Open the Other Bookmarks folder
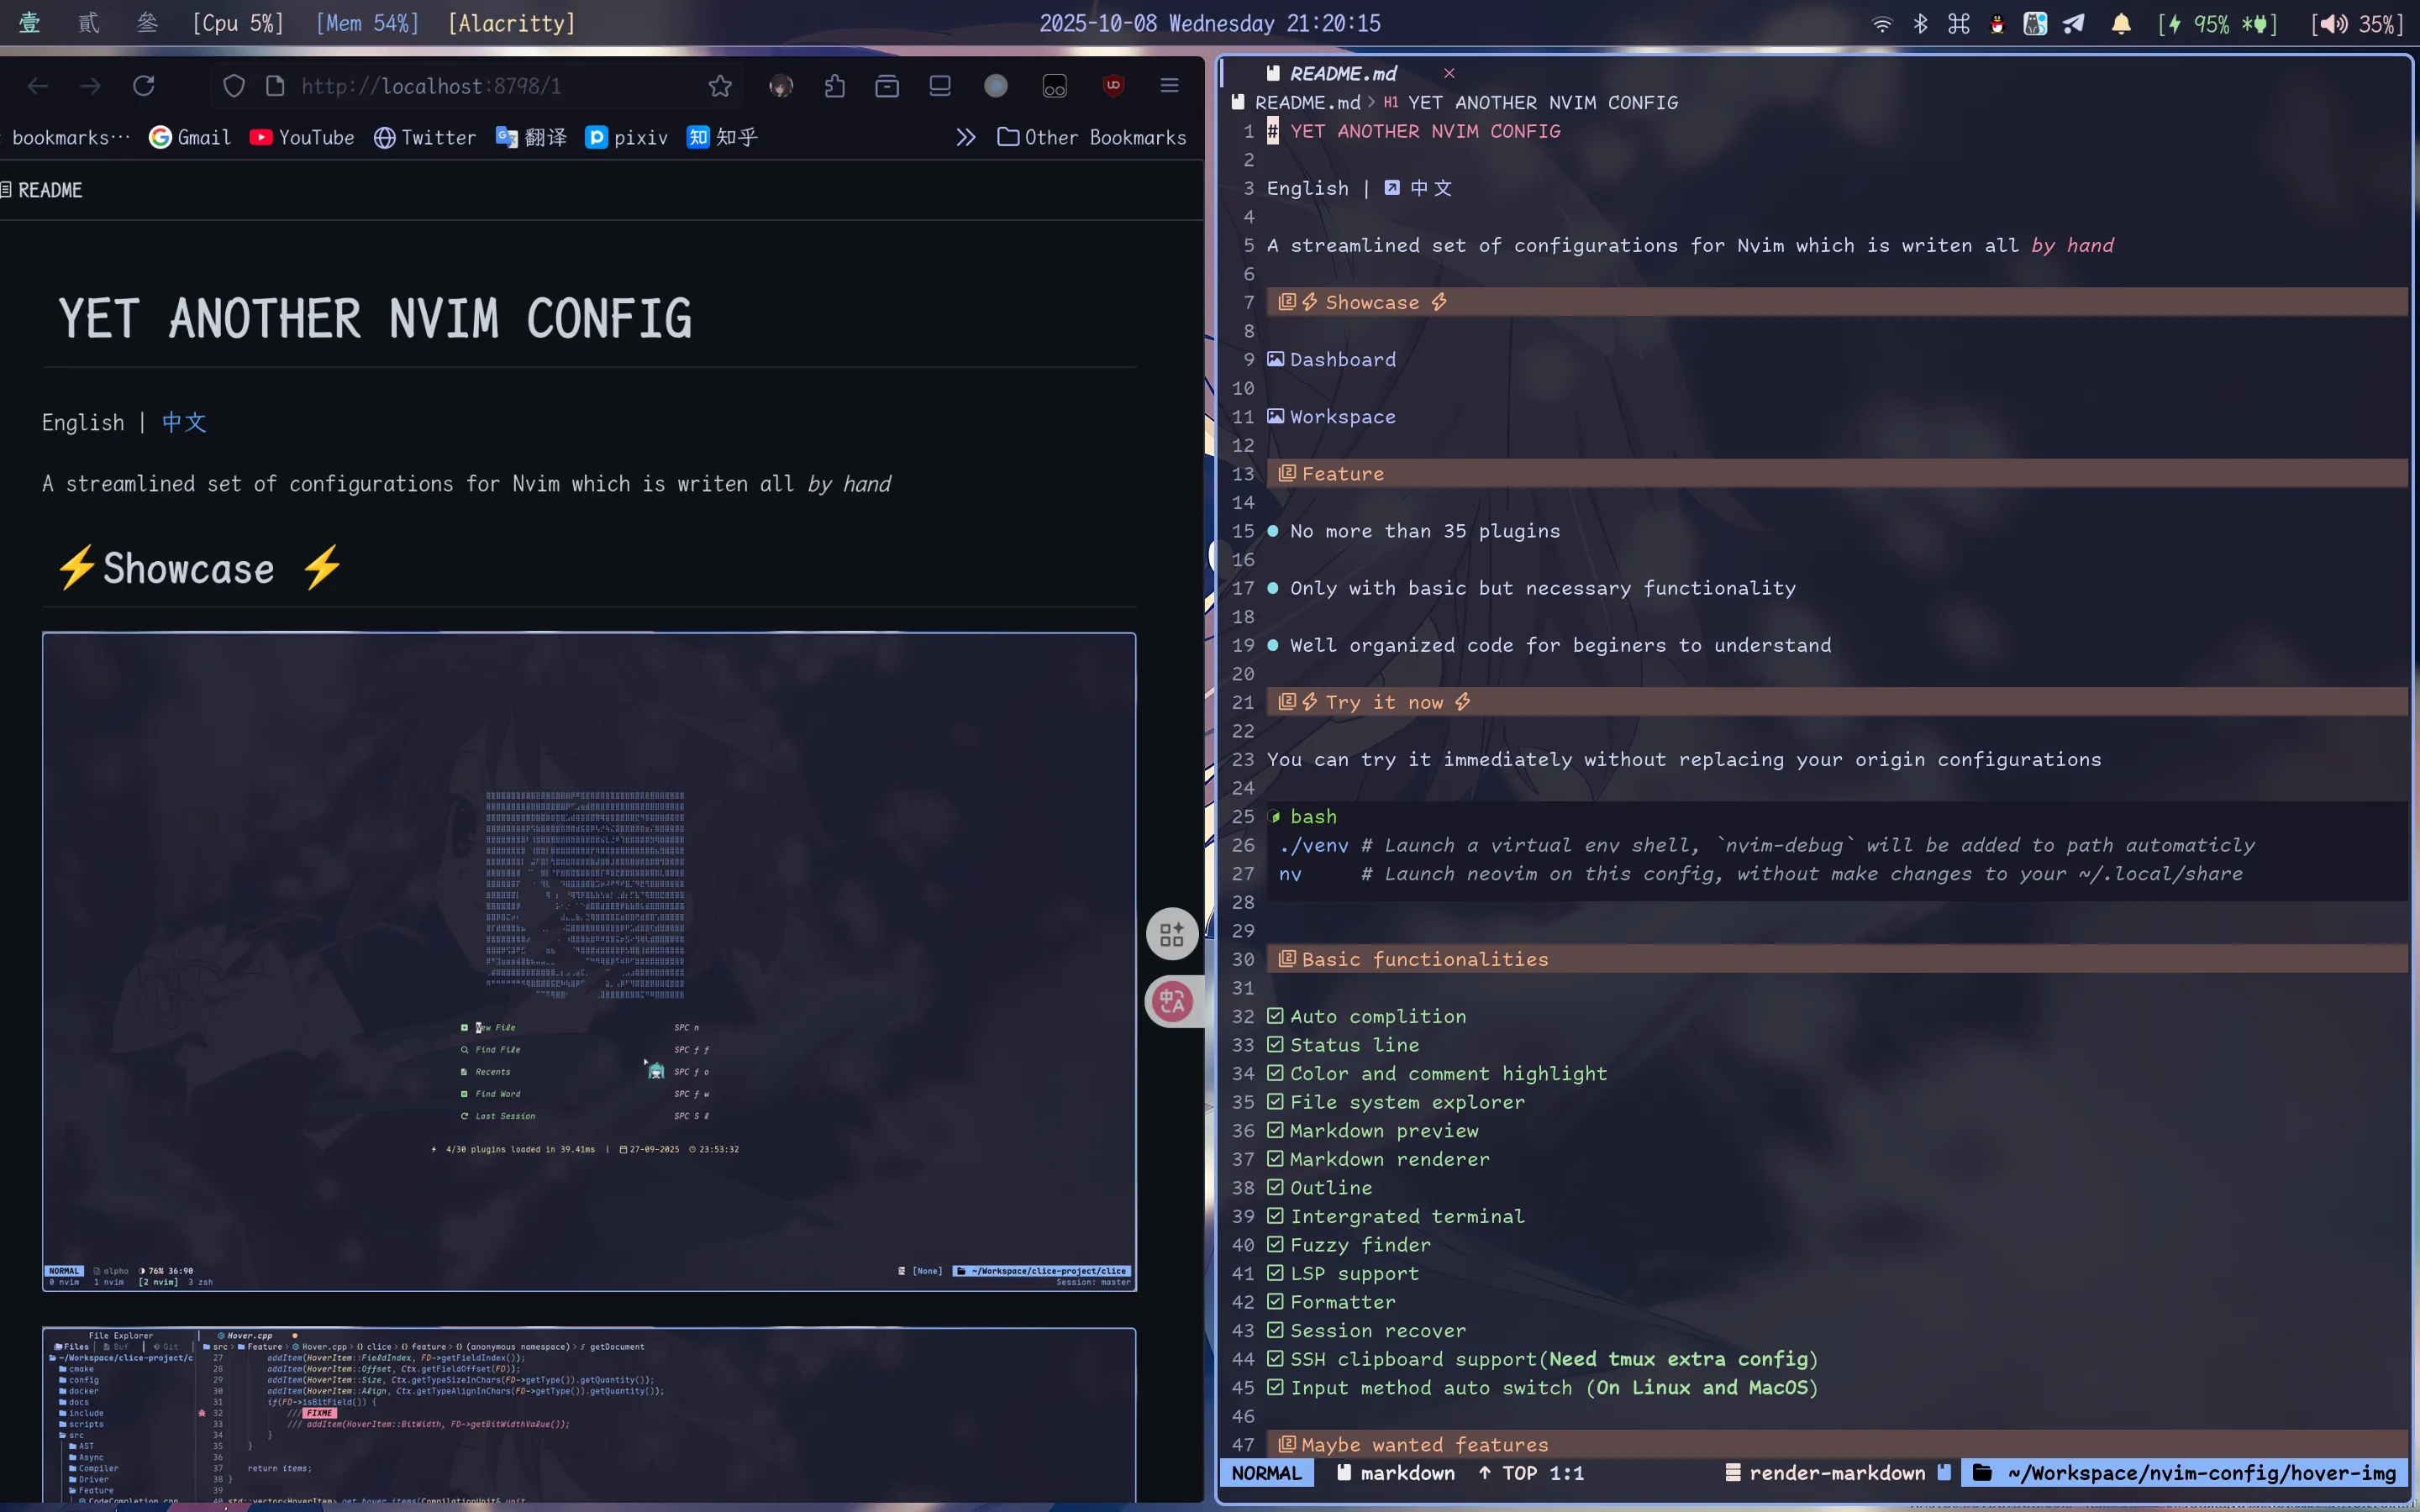Image resolution: width=2420 pixels, height=1512 pixels. pos(1092,137)
